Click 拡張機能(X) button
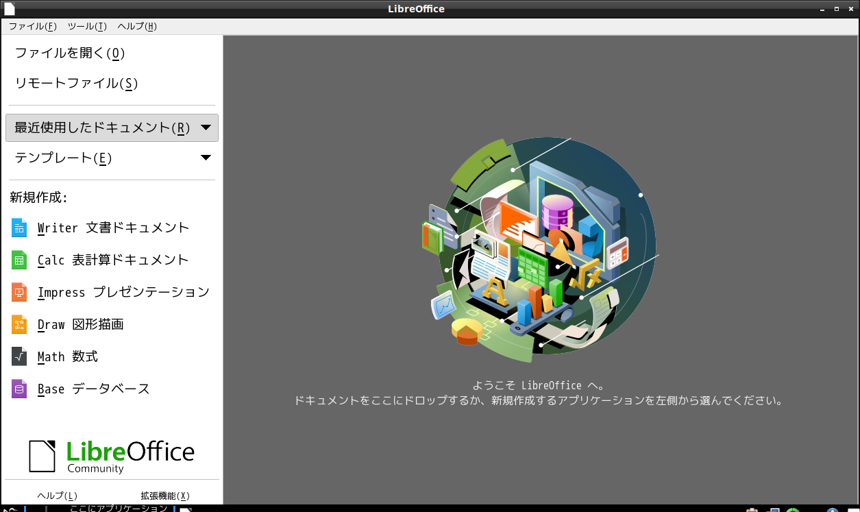The height and width of the screenshot is (512, 860). click(x=165, y=496)
